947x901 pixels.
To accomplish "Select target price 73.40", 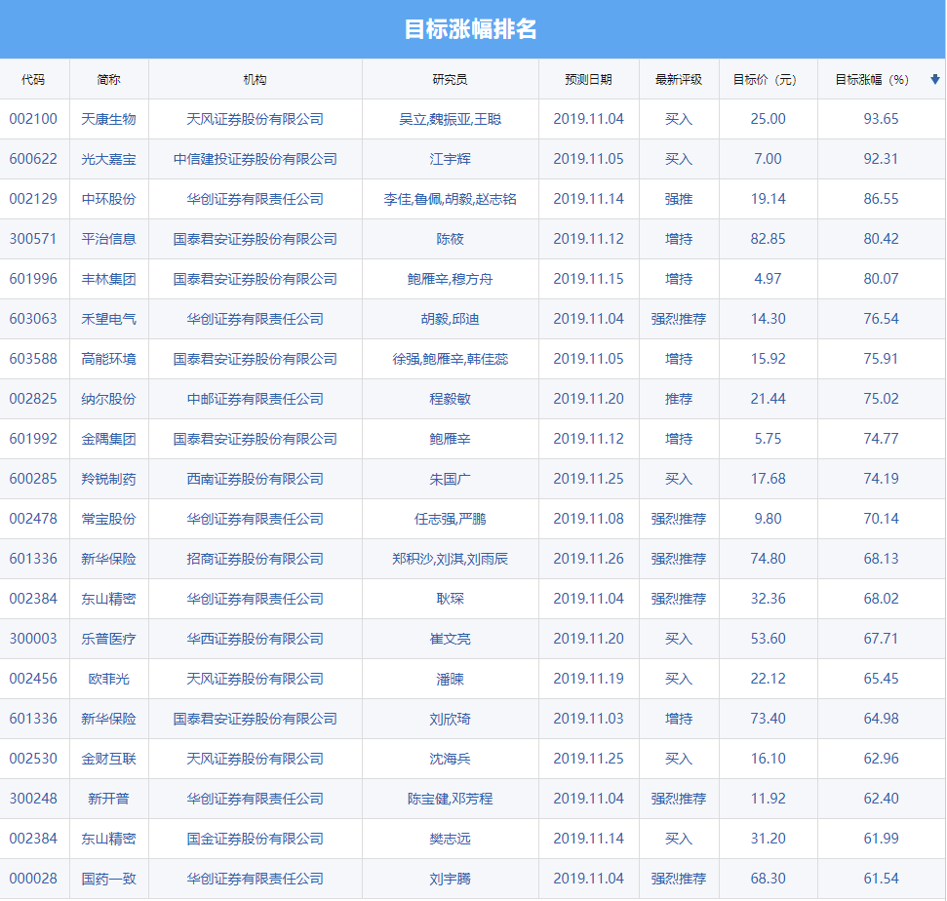I will 768,719.
